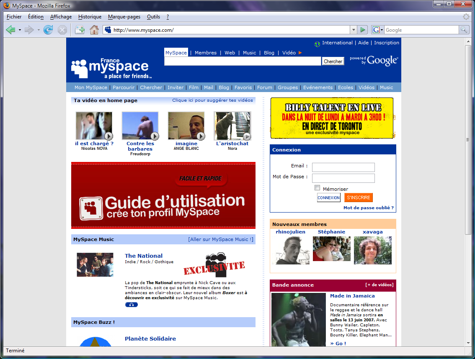Click xavaga's new member photo

tap(372, 250)
